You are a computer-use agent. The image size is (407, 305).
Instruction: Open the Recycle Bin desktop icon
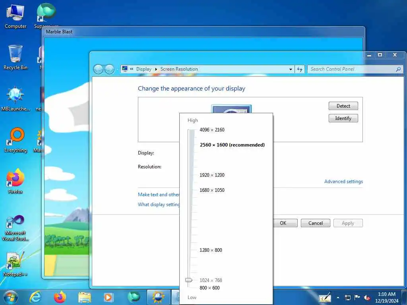(16, 58)
